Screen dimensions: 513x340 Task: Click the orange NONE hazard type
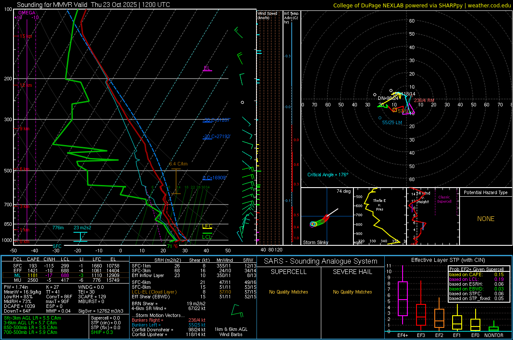(x=486, y=219)
